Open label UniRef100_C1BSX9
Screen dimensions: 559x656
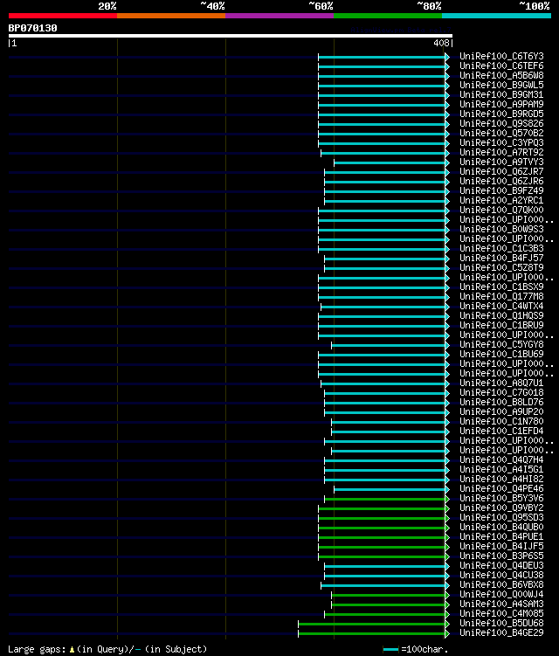point(501,287)
